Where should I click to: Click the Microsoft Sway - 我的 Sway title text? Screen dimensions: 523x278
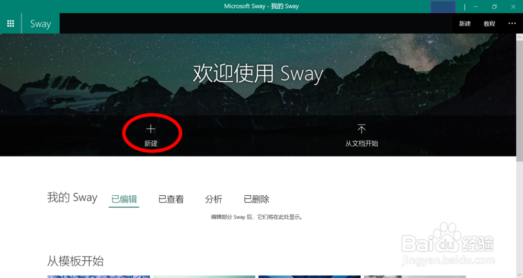click(261, 6)
